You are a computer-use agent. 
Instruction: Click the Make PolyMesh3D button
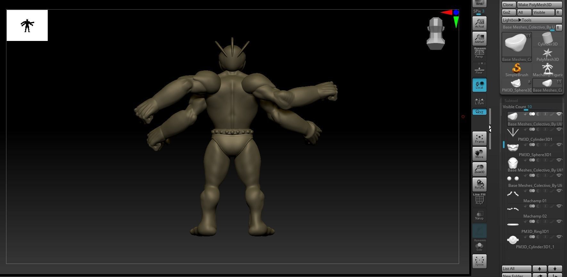(x=540, y=4)
